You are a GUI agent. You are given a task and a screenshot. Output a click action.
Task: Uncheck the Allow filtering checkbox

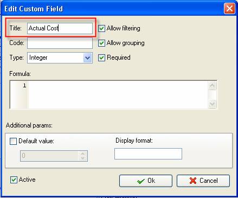click(x=101, y=28)
